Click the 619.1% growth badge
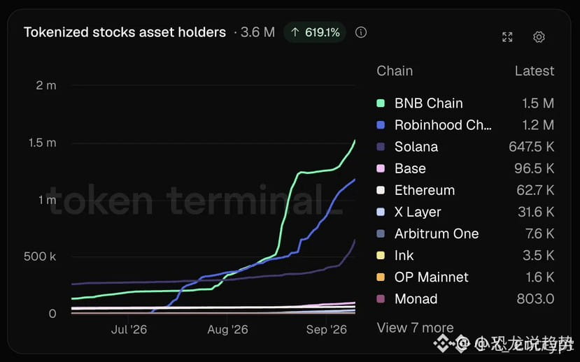Screen dimensions: 580x362 [x=315, y=33]
